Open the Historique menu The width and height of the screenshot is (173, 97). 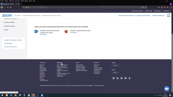tap(17, 1)
